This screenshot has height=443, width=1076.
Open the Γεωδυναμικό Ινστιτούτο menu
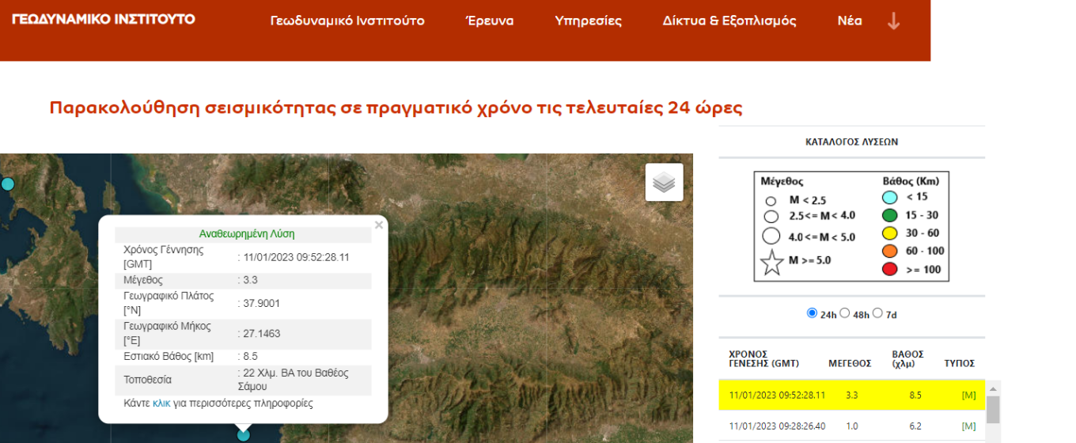tap(347, 21)
